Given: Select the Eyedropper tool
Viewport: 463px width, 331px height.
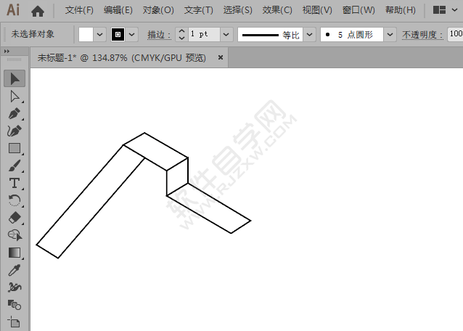Looking at the screenshot, I should [x=15, y=270].
